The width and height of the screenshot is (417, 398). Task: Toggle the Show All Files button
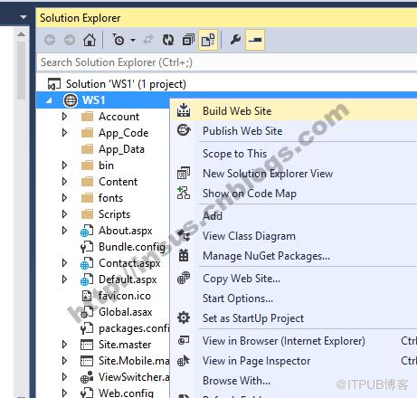208,40
